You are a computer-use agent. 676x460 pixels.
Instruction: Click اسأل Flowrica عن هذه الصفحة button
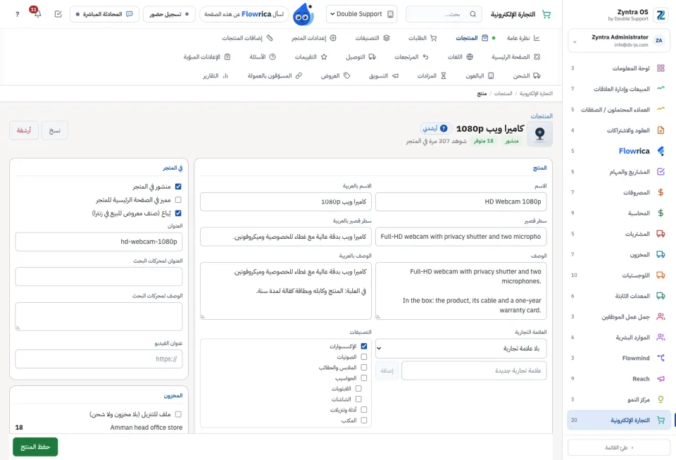point(244,14)
